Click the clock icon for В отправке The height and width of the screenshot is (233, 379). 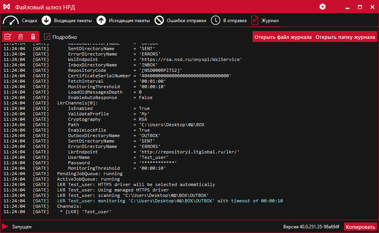216,21
